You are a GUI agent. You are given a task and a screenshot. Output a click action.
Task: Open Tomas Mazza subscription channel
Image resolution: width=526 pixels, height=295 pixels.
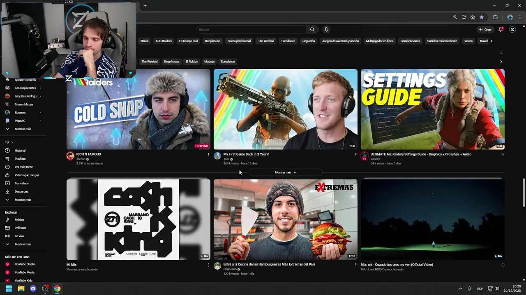coord(23,104)
